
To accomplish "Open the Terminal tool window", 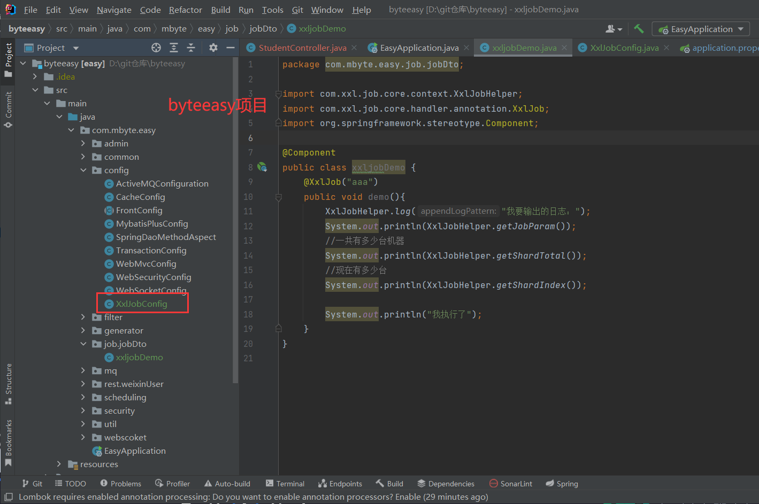I will tap(285, 484).
